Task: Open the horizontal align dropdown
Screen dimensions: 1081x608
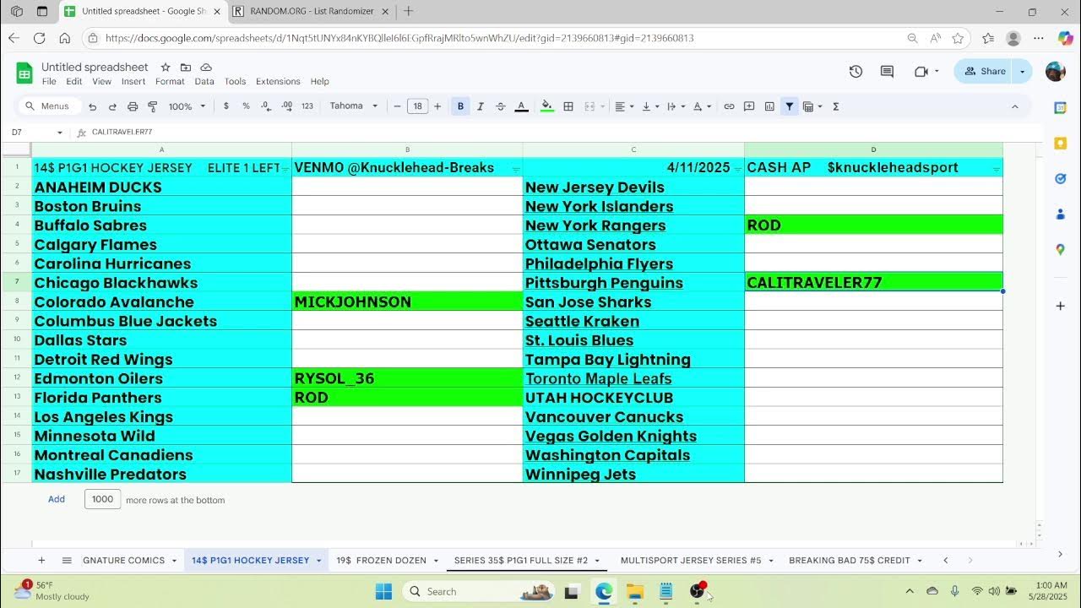Action: (x=623, y=106)
